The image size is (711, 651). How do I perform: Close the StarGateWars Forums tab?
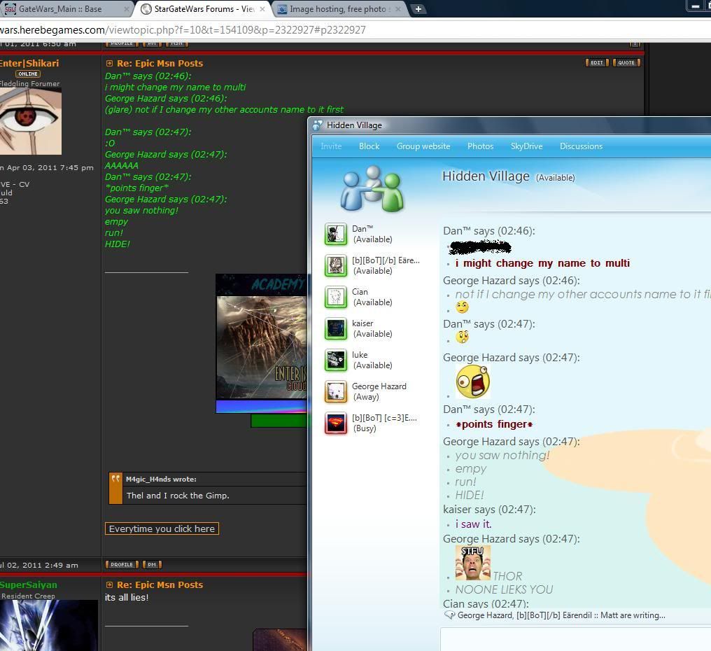[263, 9]
